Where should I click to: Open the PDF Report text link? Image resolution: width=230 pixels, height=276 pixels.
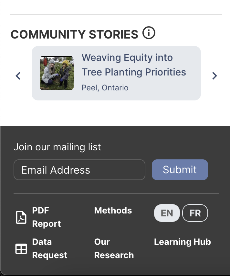coord(47,217)
